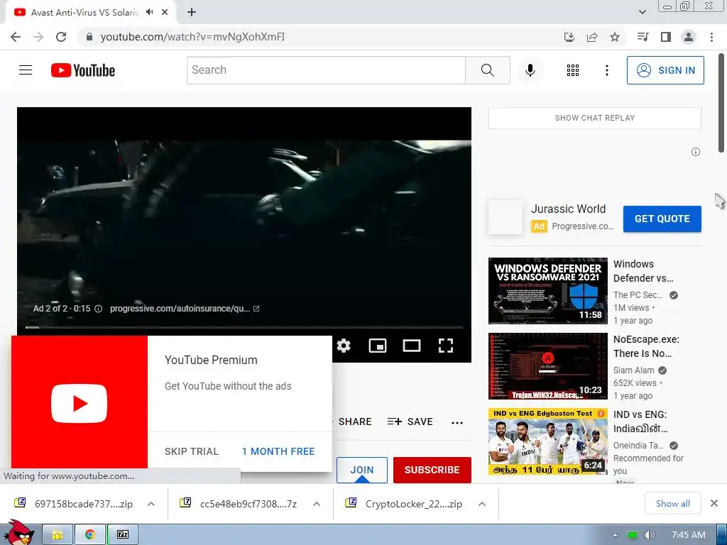Click 1 MONTH FREE offer
The height and width of the screenshot is (545, 727).
tap(278, 451)
